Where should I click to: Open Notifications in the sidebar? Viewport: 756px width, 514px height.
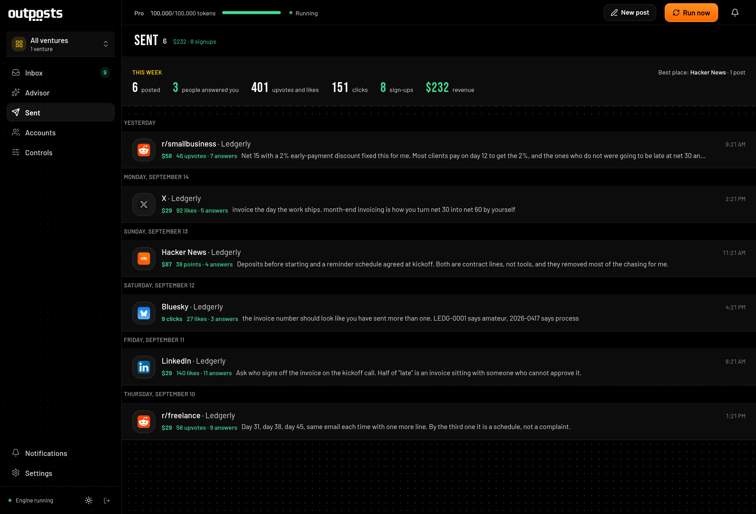61,453
